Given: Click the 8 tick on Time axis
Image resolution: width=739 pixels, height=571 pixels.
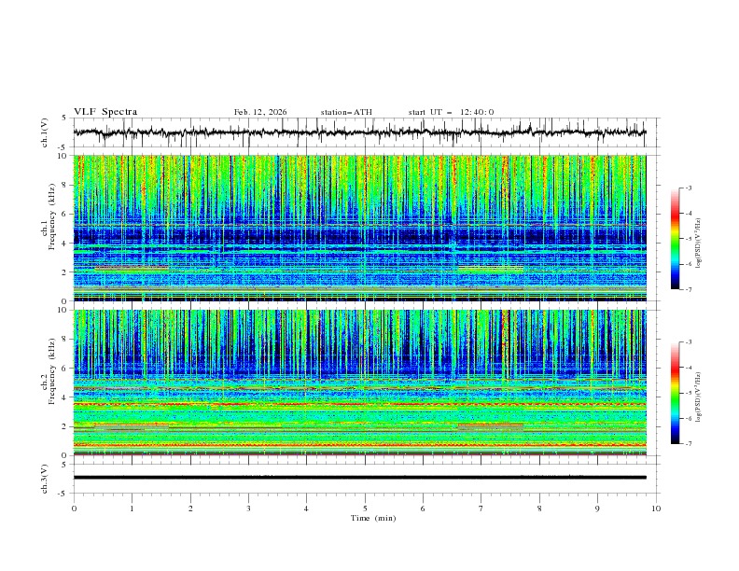Looking at the screenshot, I should coord(539,508).
